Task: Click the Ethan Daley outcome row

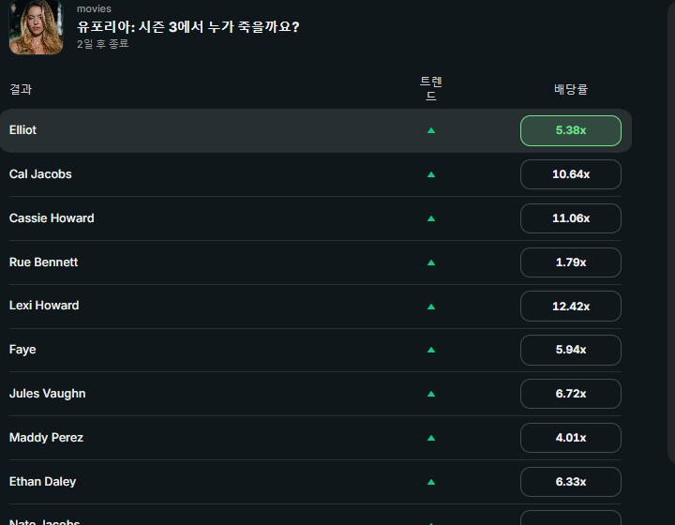Action: (315, 482)
